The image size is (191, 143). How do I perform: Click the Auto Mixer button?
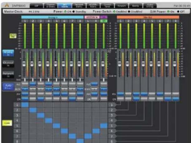pyautogui.click(x=8, y=87)
